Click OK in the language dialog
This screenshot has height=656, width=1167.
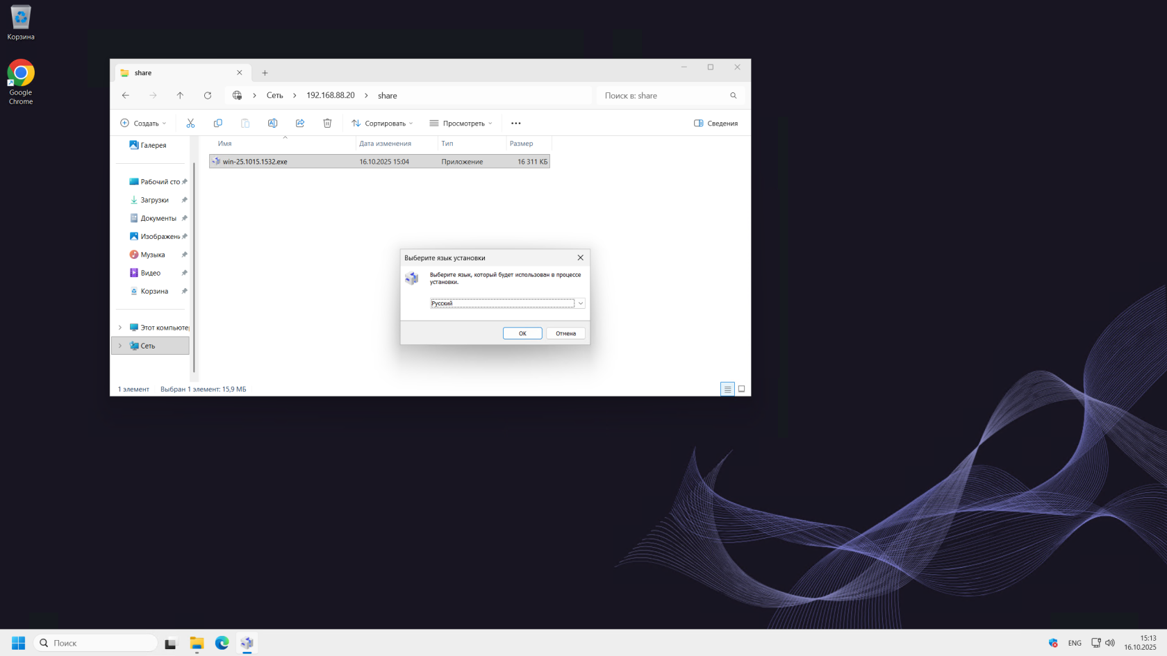[522, 333]
